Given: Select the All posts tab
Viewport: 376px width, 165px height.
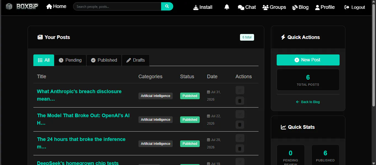Looking at the screenshot, I should tap(44, 60).
